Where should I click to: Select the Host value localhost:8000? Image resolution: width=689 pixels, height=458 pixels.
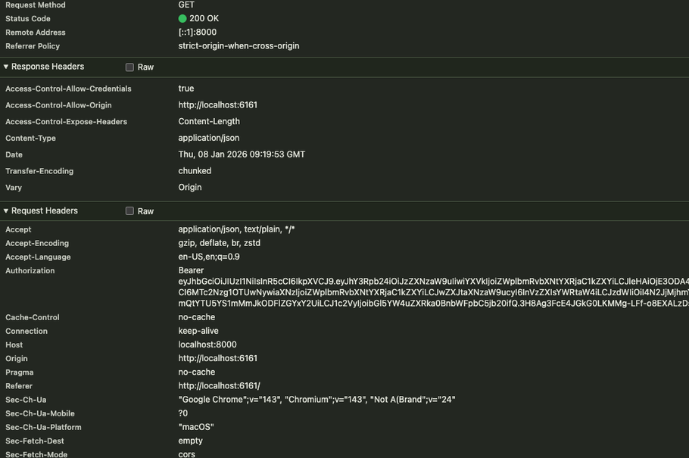(x=207, y=344)
